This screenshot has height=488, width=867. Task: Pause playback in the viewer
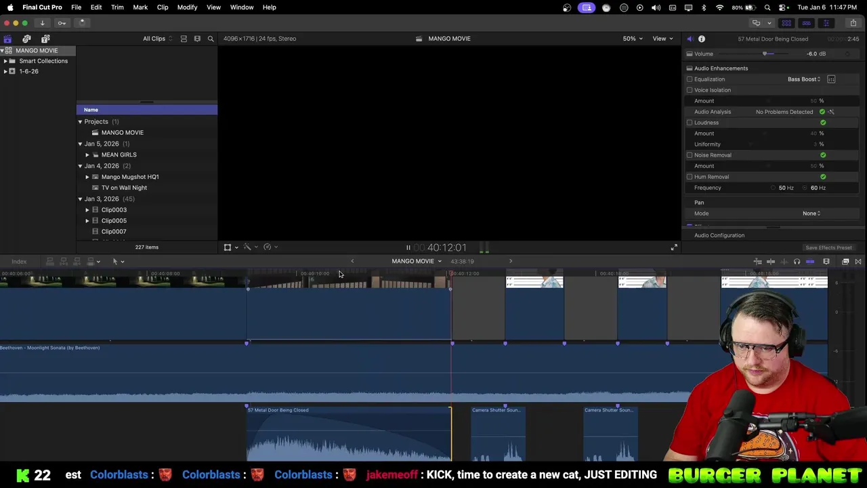(408, 247)
